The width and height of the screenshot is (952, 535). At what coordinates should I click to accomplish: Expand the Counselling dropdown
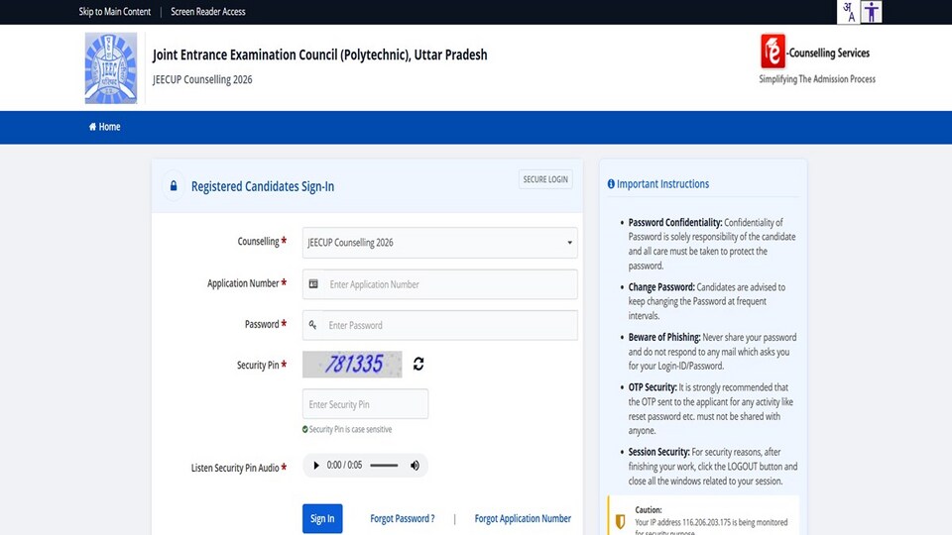[439, 243]
